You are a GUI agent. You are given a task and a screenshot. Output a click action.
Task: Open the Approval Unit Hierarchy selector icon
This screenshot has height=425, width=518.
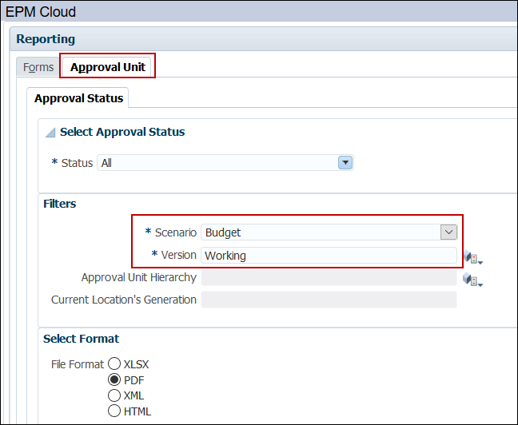472,280
